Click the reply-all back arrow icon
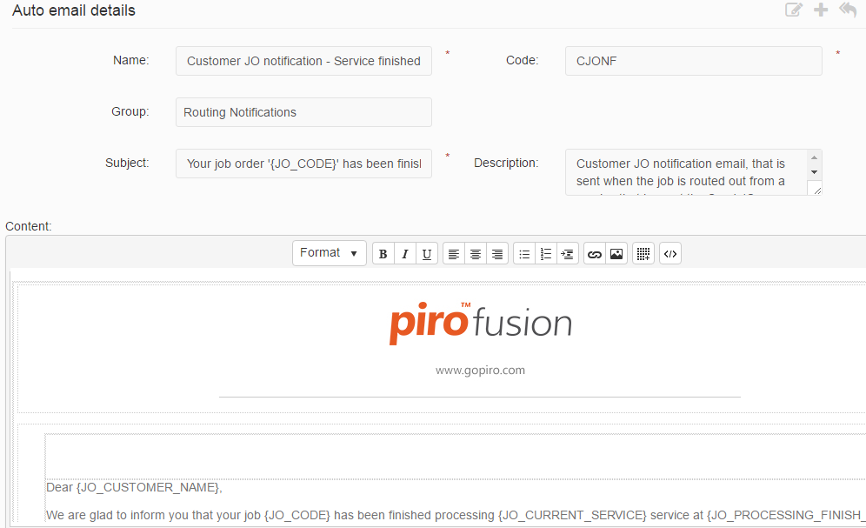This screenshot has width=866, height=528. click(x=848, y=10)
